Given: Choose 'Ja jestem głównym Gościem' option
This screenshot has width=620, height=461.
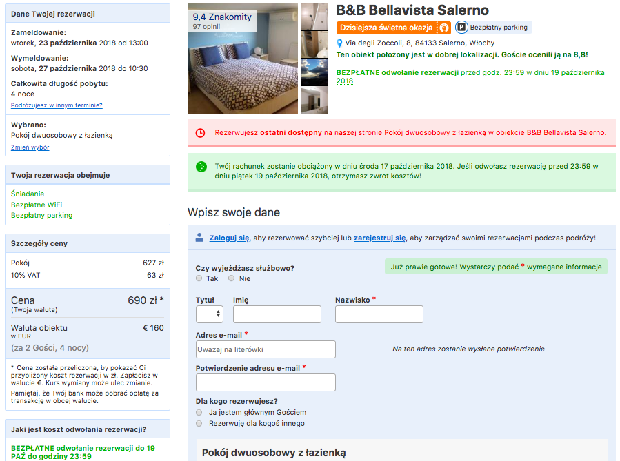Looking at the screenshot, I should tap(199, 412).
